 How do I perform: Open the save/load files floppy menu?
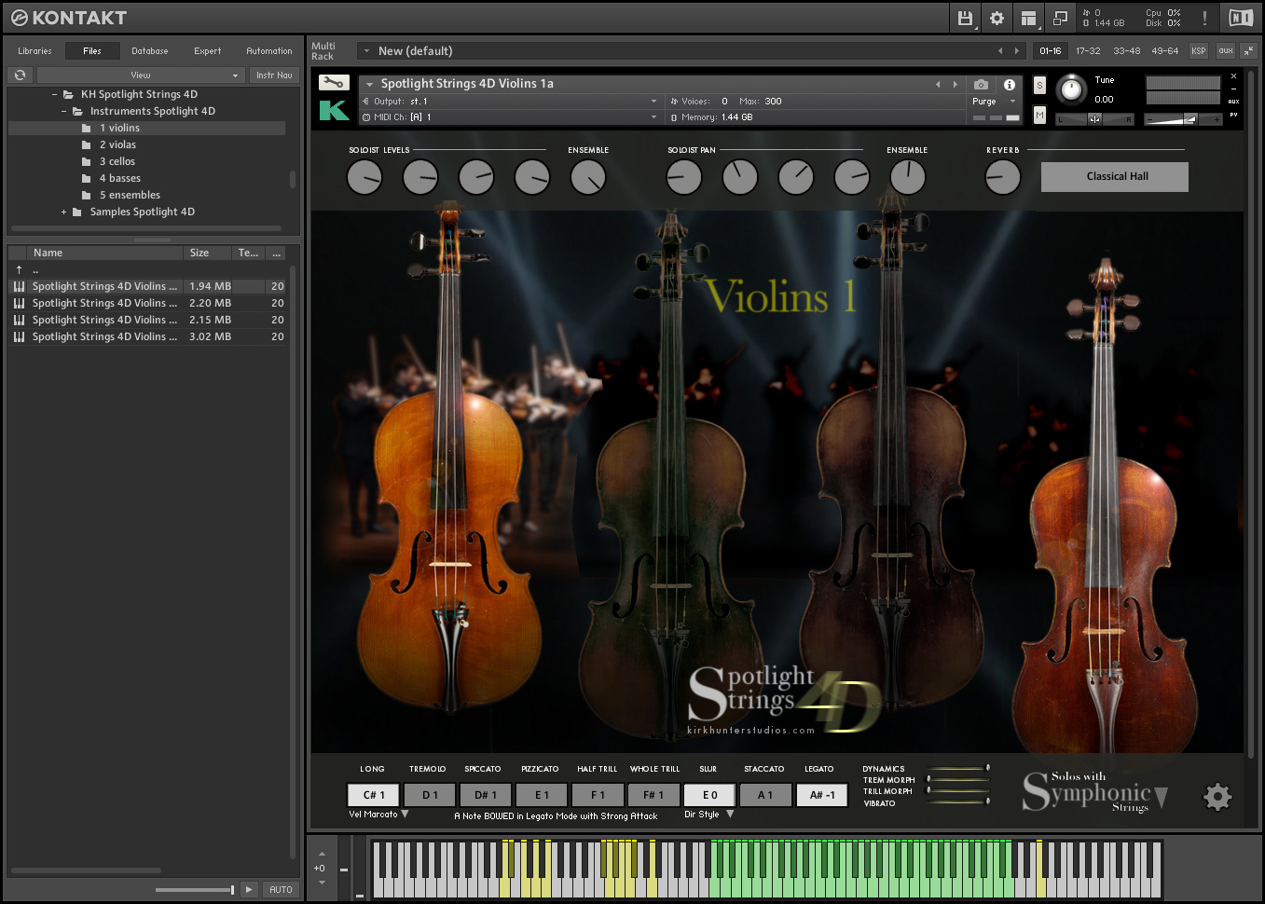(x=965, y=18)
